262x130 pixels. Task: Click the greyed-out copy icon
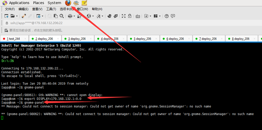49,16
